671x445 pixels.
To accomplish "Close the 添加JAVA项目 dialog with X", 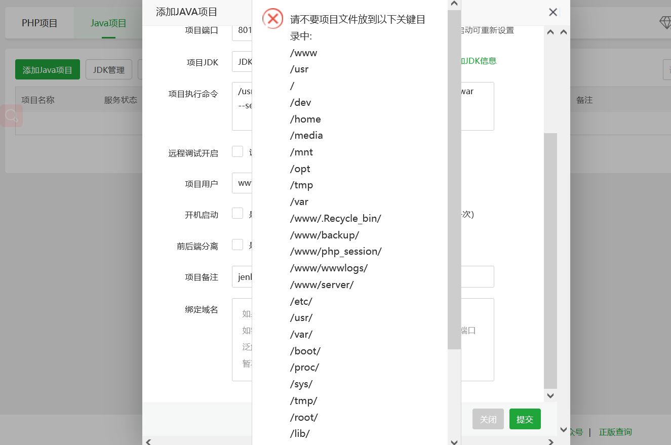I will (x=553, y=12).
